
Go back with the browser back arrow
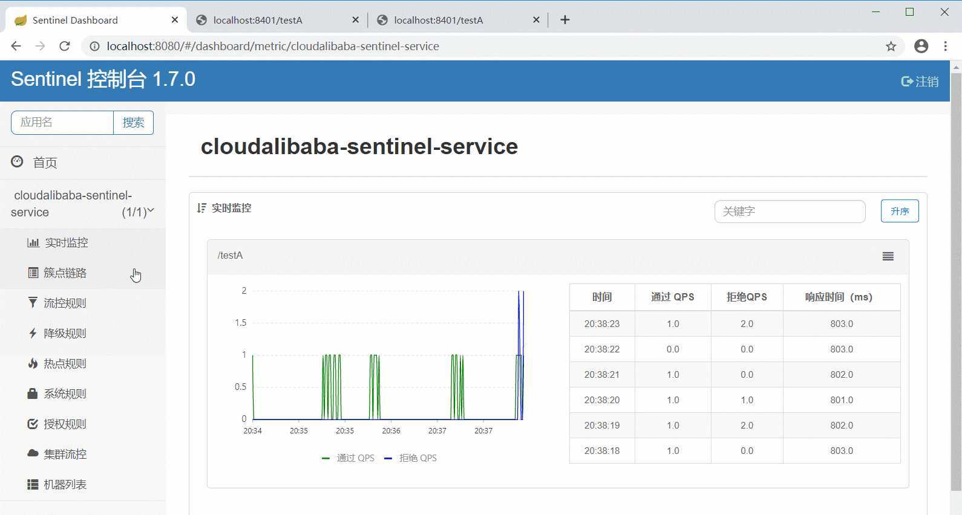(16, 46)
